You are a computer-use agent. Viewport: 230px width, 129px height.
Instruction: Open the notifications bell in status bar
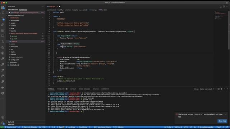click(x=227, y=127)
